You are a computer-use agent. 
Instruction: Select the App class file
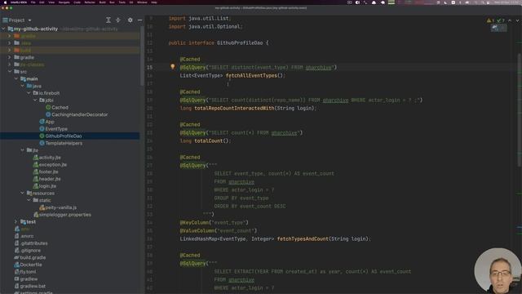point(50,122)
